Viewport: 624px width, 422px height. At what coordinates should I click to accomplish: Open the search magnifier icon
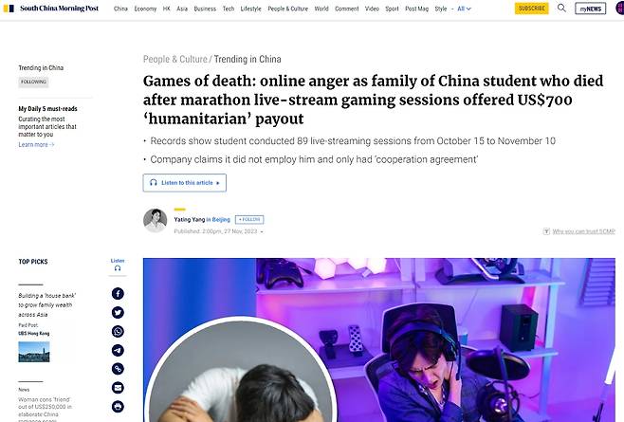pos(561,8)
